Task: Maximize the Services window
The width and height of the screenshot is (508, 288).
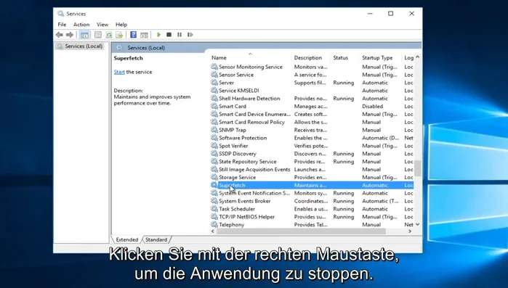Action: pos(391,14)
